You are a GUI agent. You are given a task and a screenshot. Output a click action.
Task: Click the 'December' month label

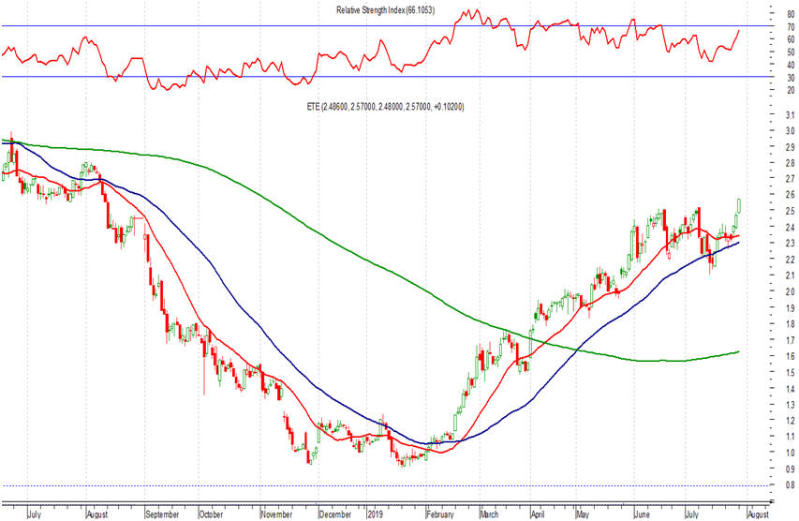[x=335, y=514]
